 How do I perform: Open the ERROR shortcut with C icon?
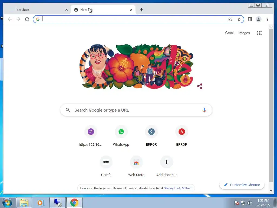[x=151, y=136]
